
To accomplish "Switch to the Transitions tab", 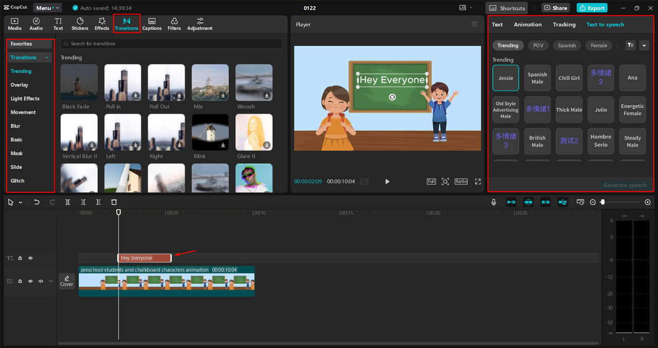I will [126, 24].
